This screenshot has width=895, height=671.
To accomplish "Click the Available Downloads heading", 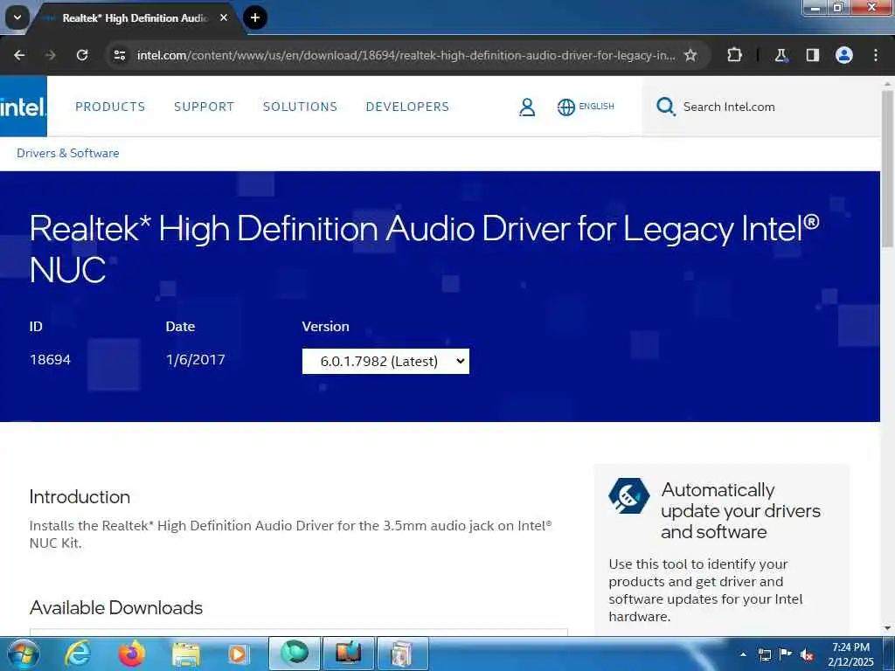I will point(116,608).
